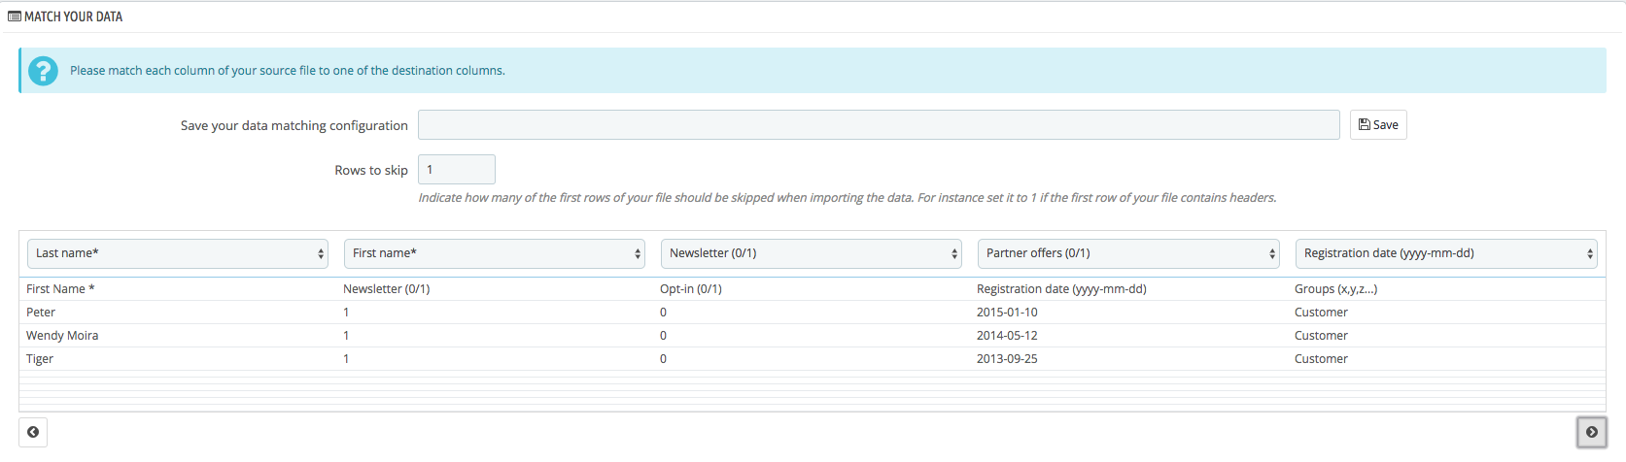Focus the data matching configuration name field
1626x462 pixels.
point(879,124)
